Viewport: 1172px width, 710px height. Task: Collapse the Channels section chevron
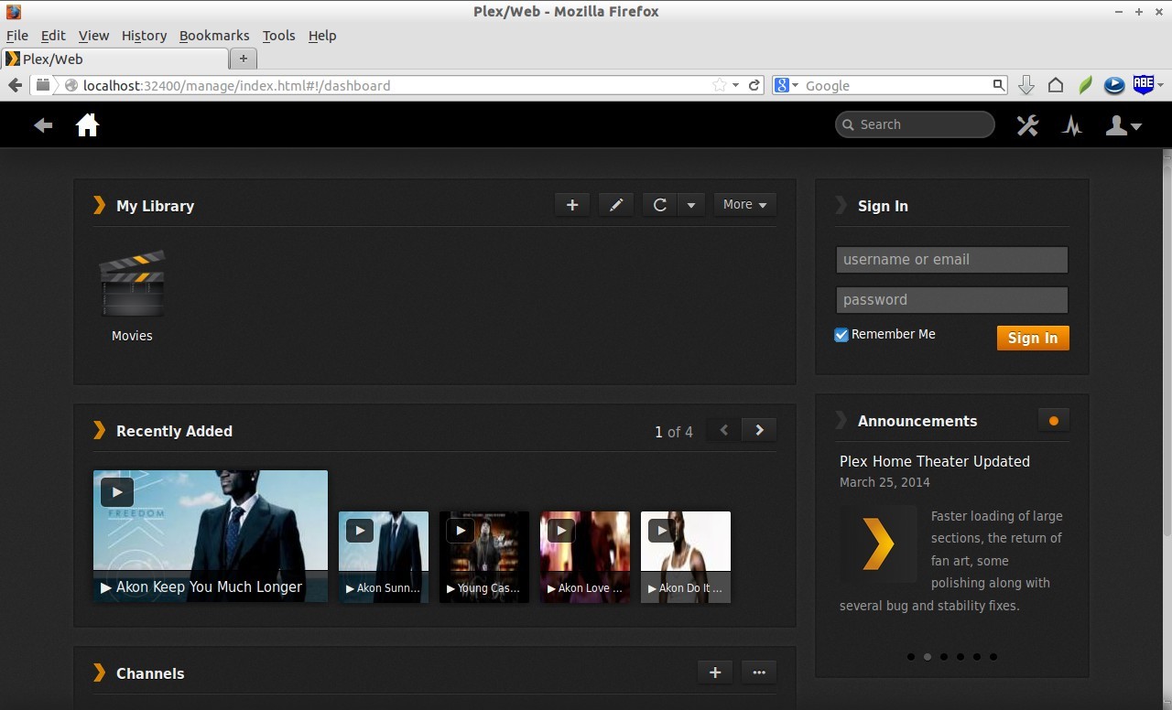click(x=99, y=672)
